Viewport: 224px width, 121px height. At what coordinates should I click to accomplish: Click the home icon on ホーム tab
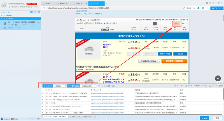tap(44, 4)
